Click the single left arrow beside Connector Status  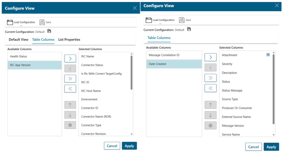70,68
